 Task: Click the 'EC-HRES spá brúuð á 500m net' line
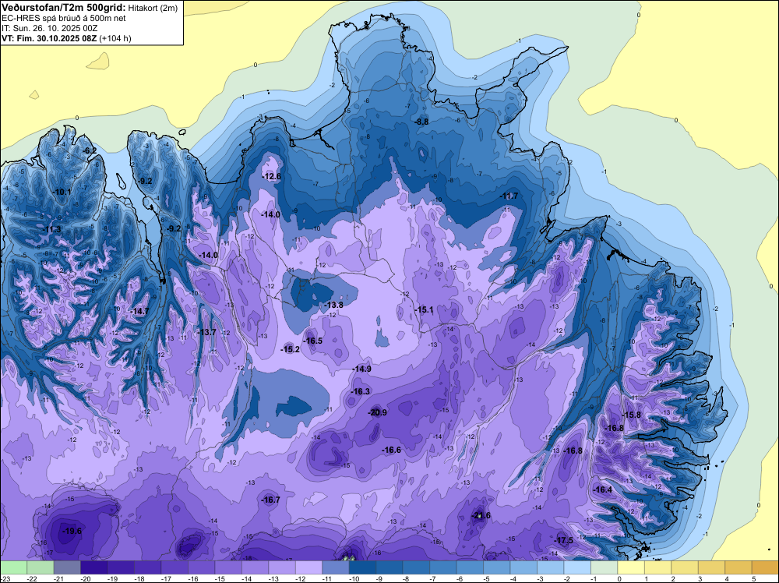pos(64,18)
